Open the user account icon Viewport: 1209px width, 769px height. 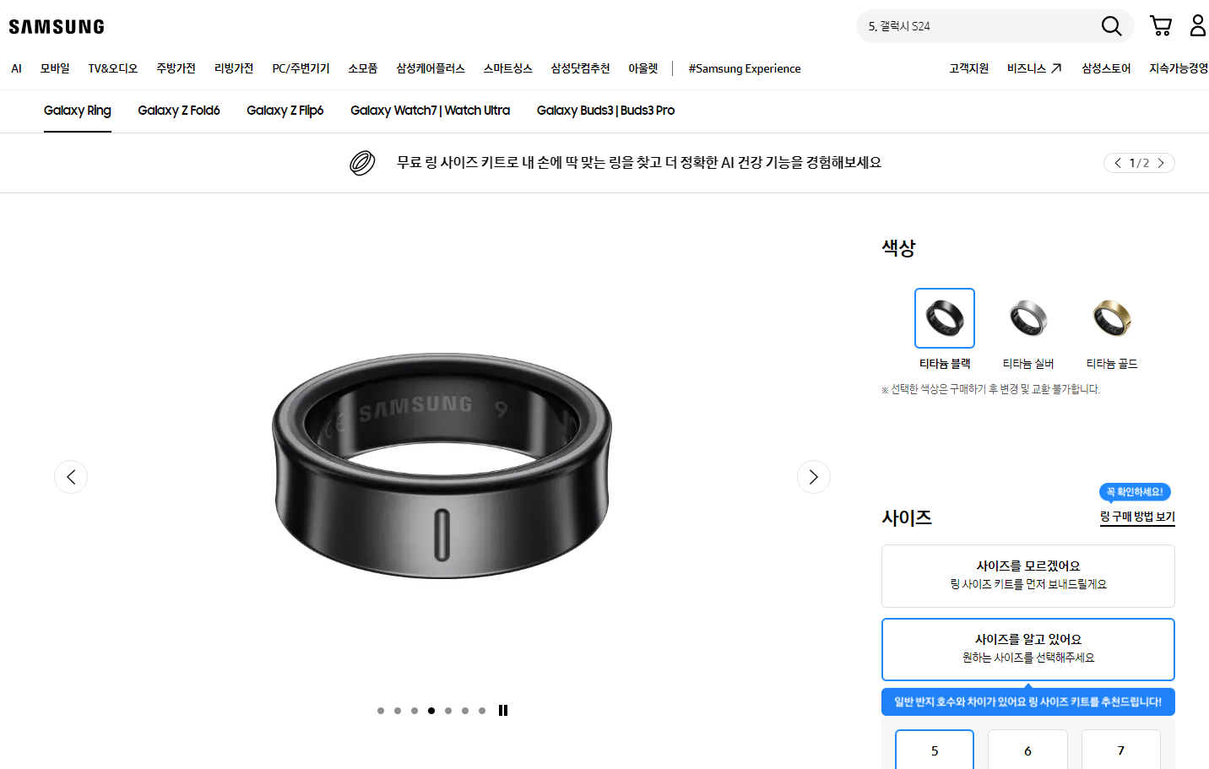(1198, 26)
